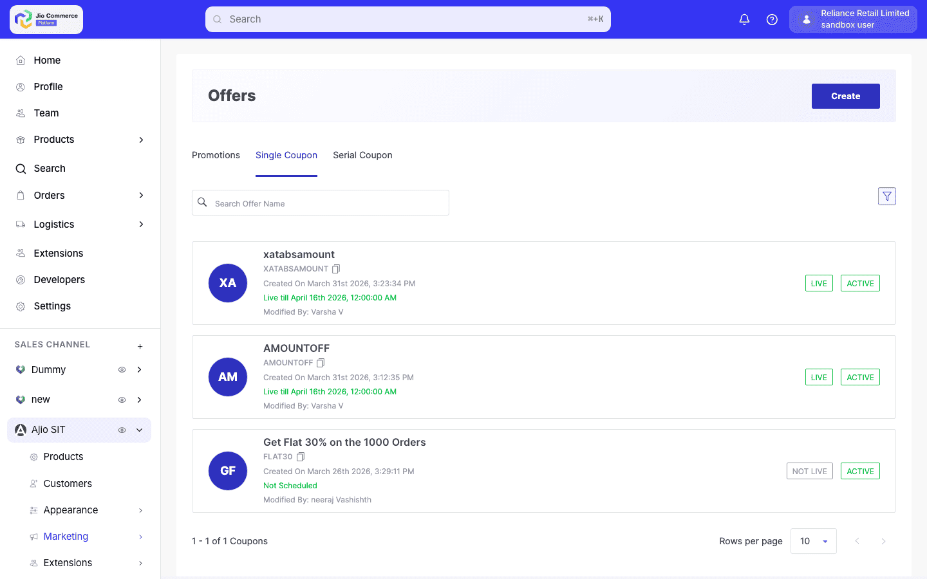Open the notifications bell icon
The width and height of the screenshot is (927, 579).
(x=744, y=19)
